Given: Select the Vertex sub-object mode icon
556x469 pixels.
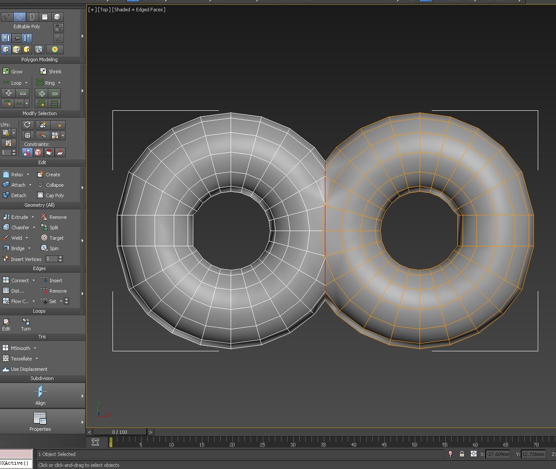Looking at the screenshot, I should tap(7, 17).
